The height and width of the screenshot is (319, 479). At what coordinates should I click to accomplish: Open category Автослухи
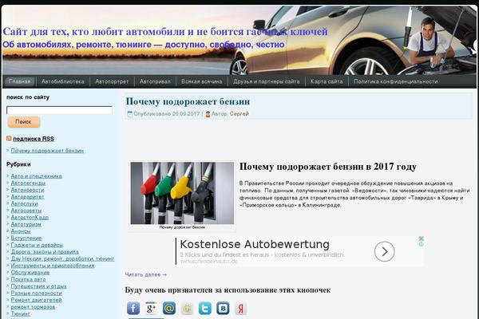pyautogui.click(x=25, y=203)
